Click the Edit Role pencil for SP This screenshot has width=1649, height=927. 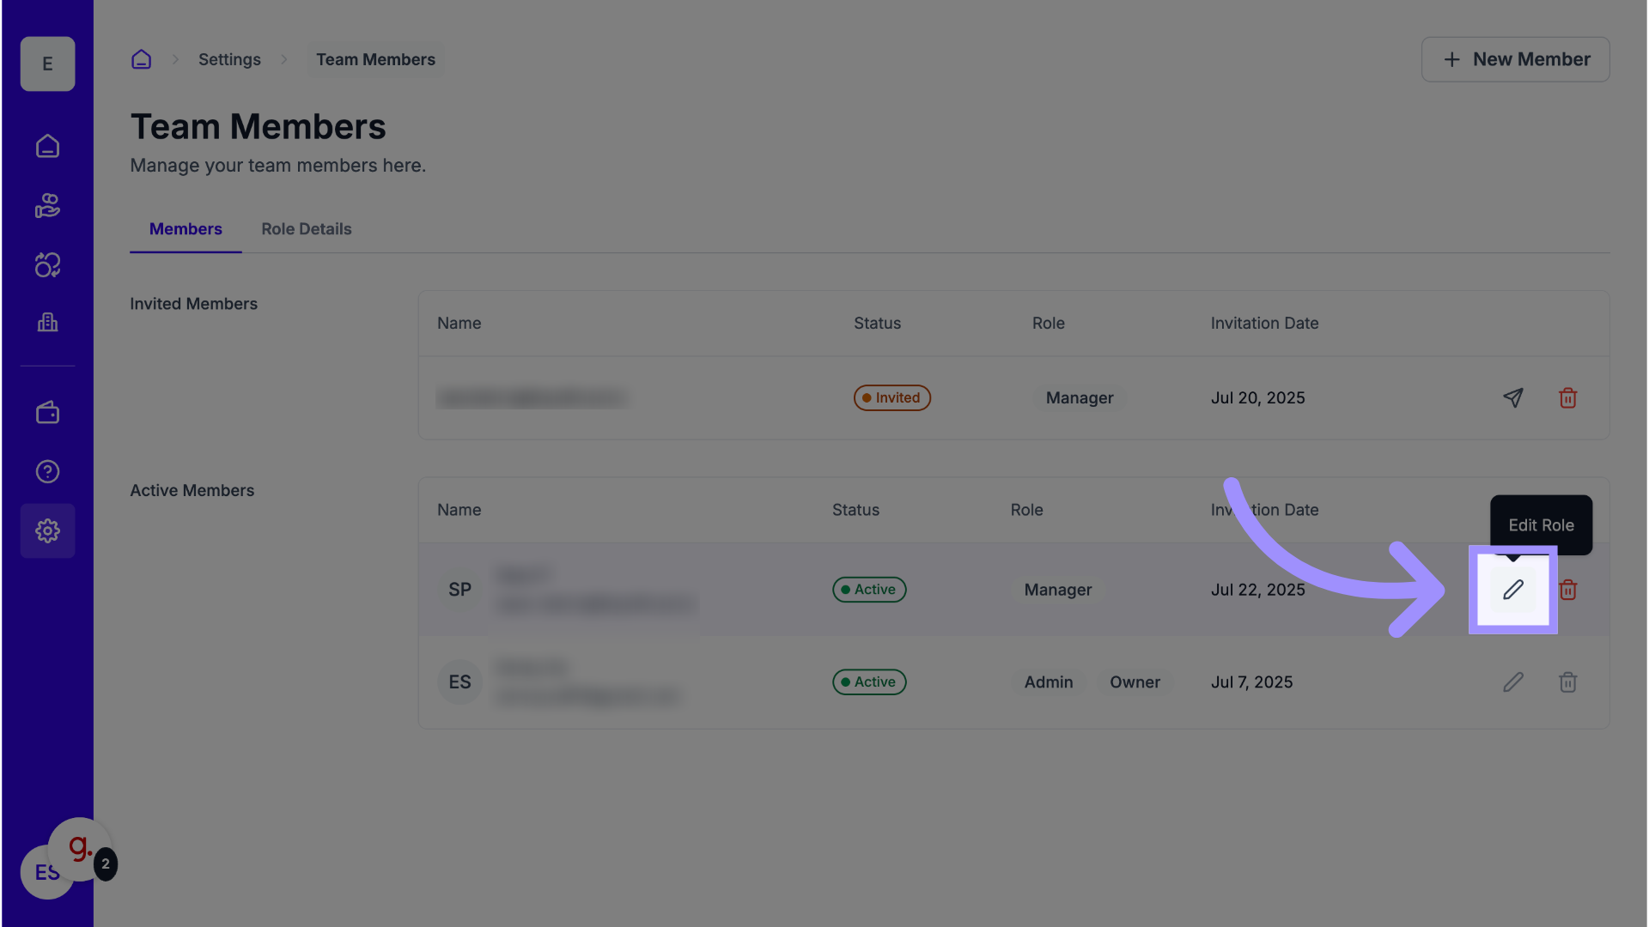coord(1513,590)
